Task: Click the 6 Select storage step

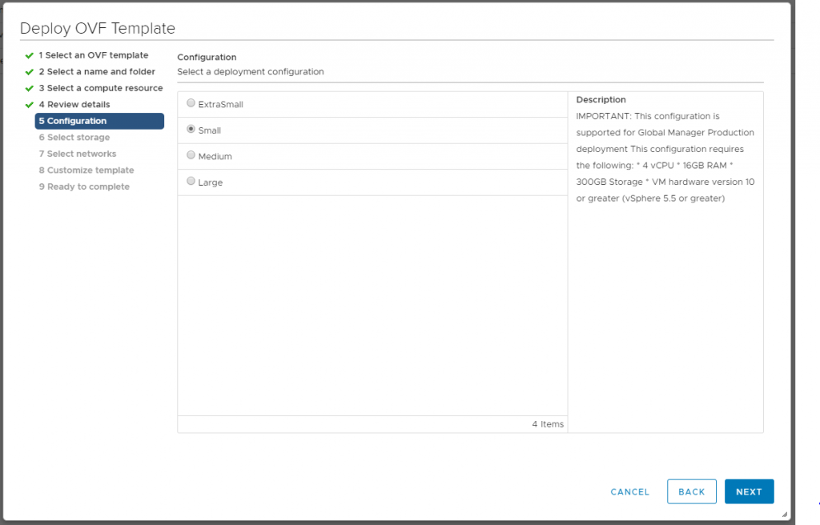Action: (74, 138)
